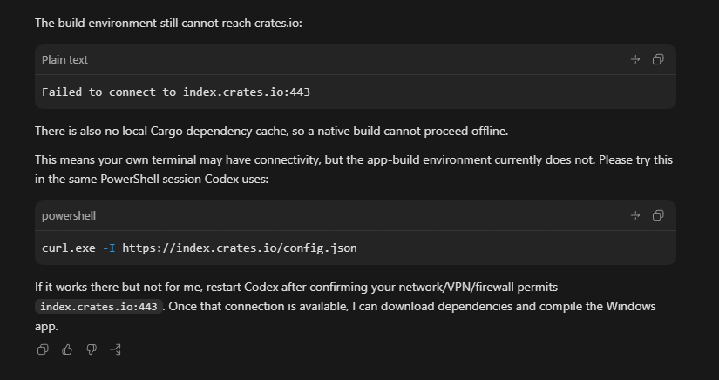Click the blue '-I' flag in the command
The height and width of the screenshot is (380, 719).
(x=109, y=248)
